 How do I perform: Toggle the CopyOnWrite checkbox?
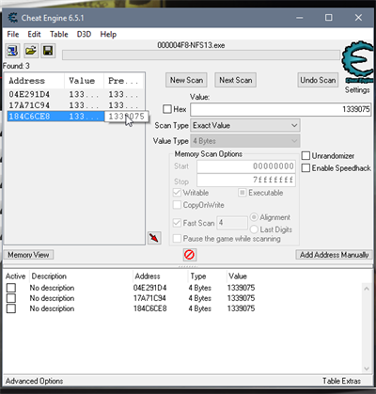[x=177, y=205]
